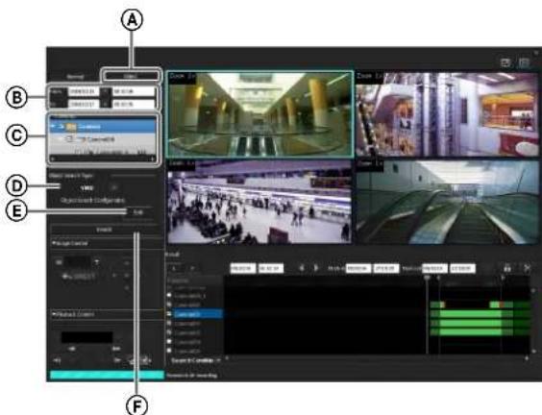Click timeline vertical scrollbar down arrow
The width and height of the screenshot is (542, 415).
(x=534, y=352)
